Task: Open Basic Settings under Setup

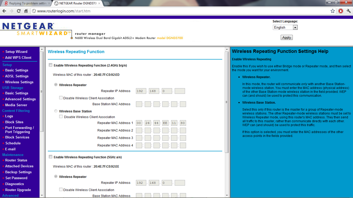Action: coord(17,70)
